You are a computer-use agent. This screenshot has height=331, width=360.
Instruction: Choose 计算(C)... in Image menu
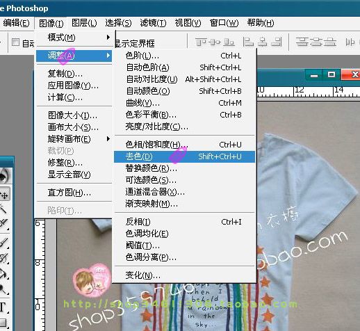tap(74, 97)
